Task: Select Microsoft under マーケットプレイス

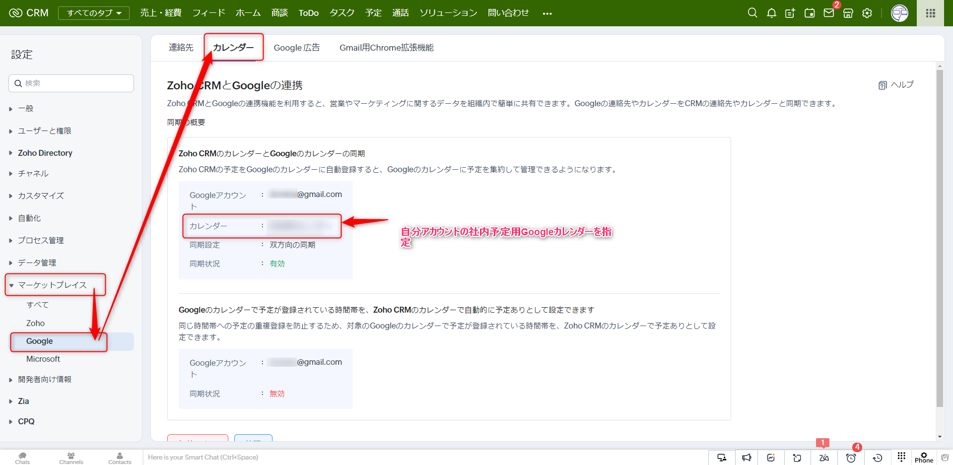Action: pos(43,359)
